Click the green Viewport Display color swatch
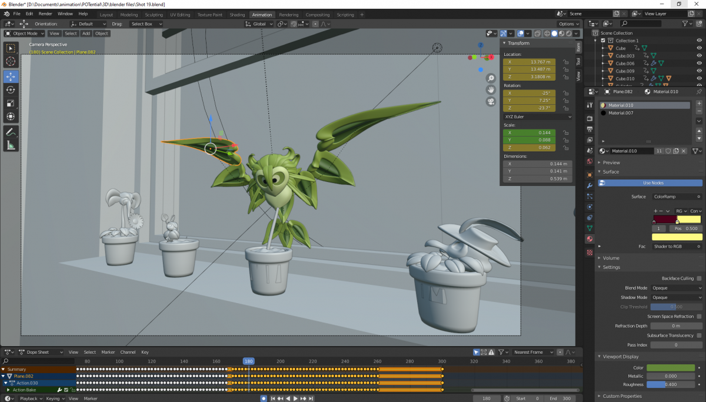The width and height of the screenshot is (706, 402). pyautogui.click(x=671, y=368)
